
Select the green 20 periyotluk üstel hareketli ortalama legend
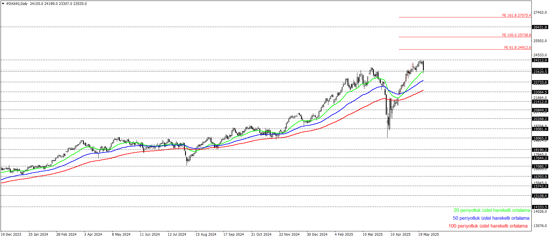click(x=492, y=210)
